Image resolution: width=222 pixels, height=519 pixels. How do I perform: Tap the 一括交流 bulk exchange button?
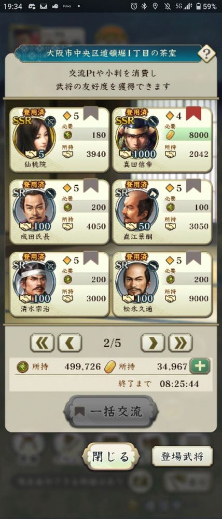(111, 412)
